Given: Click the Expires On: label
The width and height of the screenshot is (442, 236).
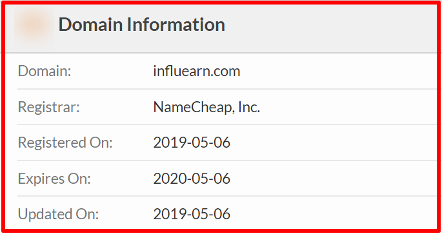Looking at the screenshot, I should pyautogui.click(x=54, y=179).
